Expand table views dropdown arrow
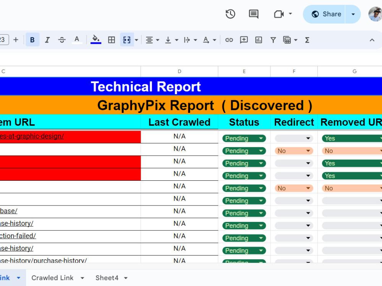This screenshot has width=382, height=286. pos(296,40)
